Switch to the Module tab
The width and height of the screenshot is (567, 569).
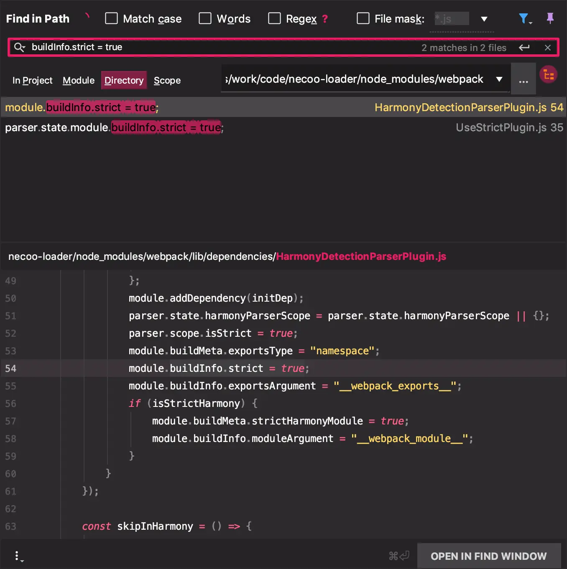click(79, 80)
